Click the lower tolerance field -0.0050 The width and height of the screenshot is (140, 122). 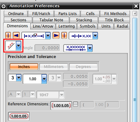[x=76, y=84]
